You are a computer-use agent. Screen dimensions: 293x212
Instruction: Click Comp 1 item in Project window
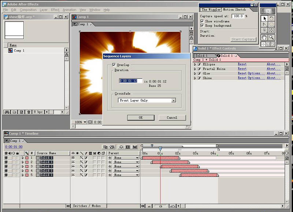tap(19, 50)
